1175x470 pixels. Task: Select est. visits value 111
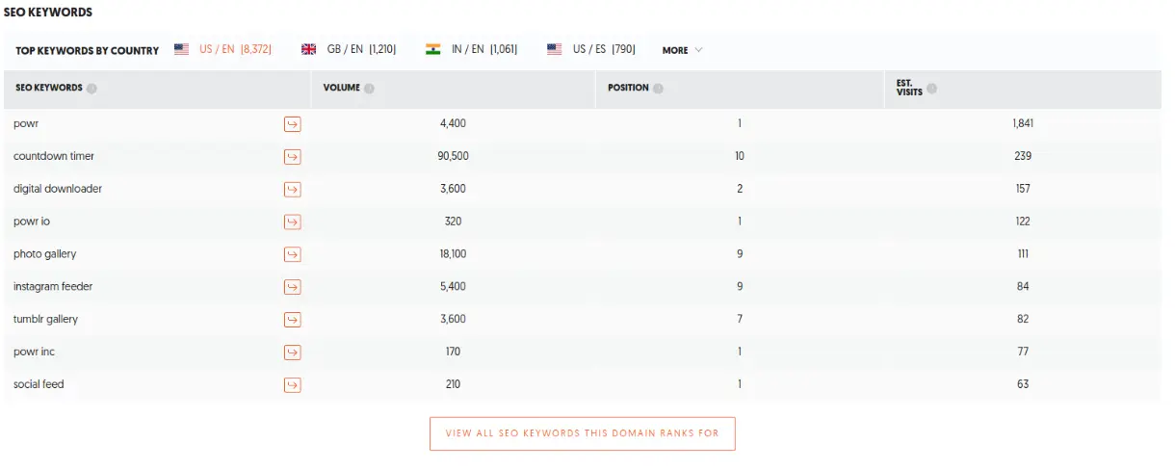(1023, 254)
